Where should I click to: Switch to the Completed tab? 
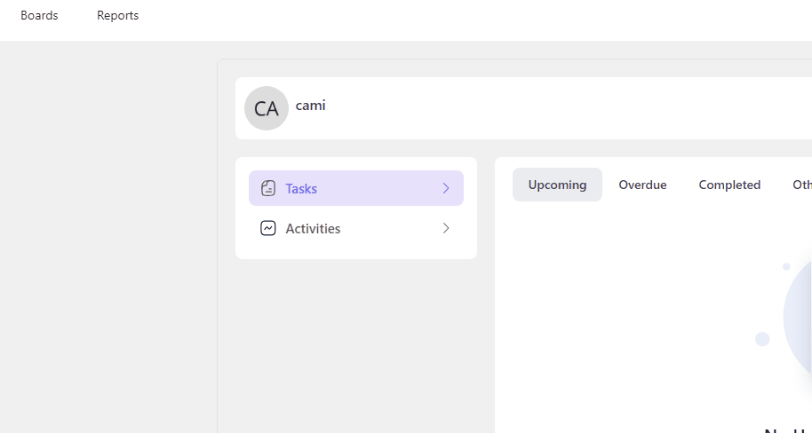click(729, 185)
